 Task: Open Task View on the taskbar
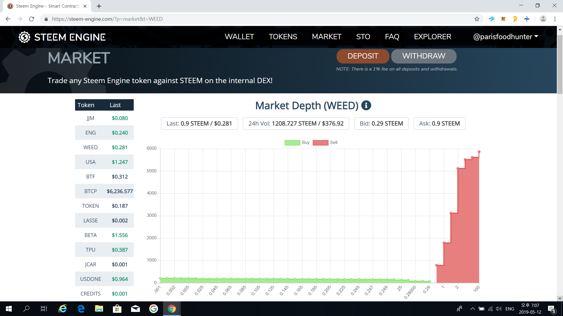click(x=44, y=309)
